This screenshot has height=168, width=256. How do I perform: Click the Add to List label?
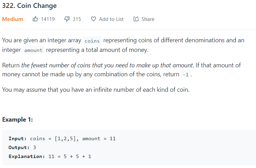111,19
